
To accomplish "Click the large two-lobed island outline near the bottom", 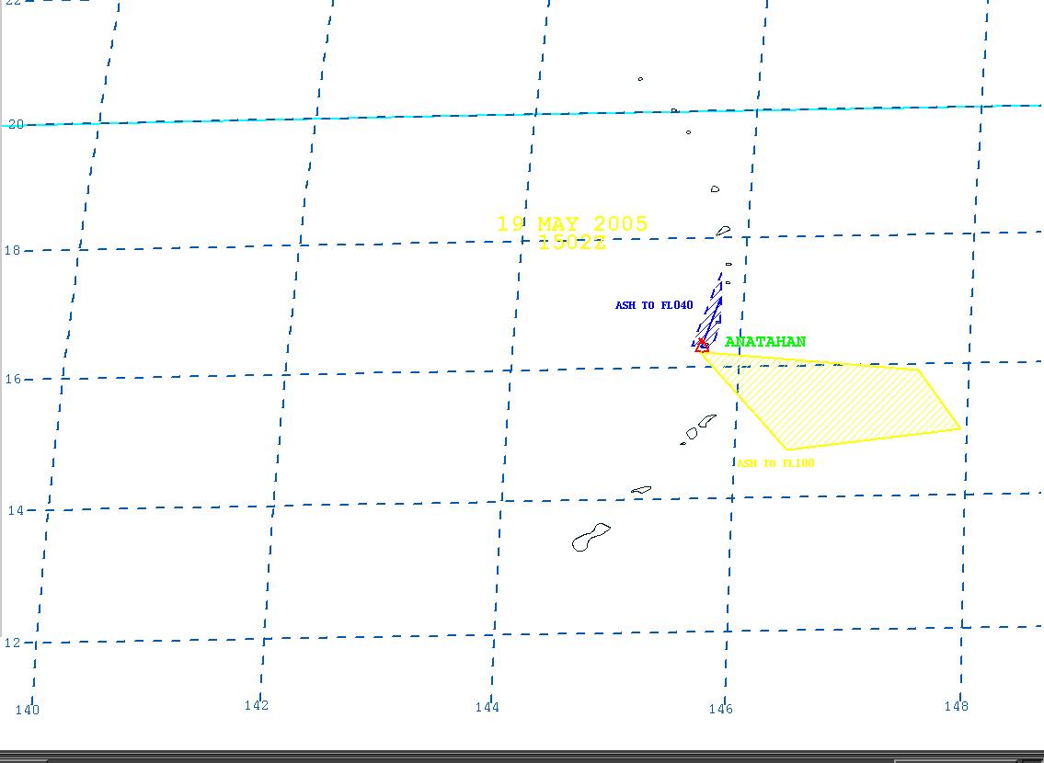I will (x=591, y=538).
